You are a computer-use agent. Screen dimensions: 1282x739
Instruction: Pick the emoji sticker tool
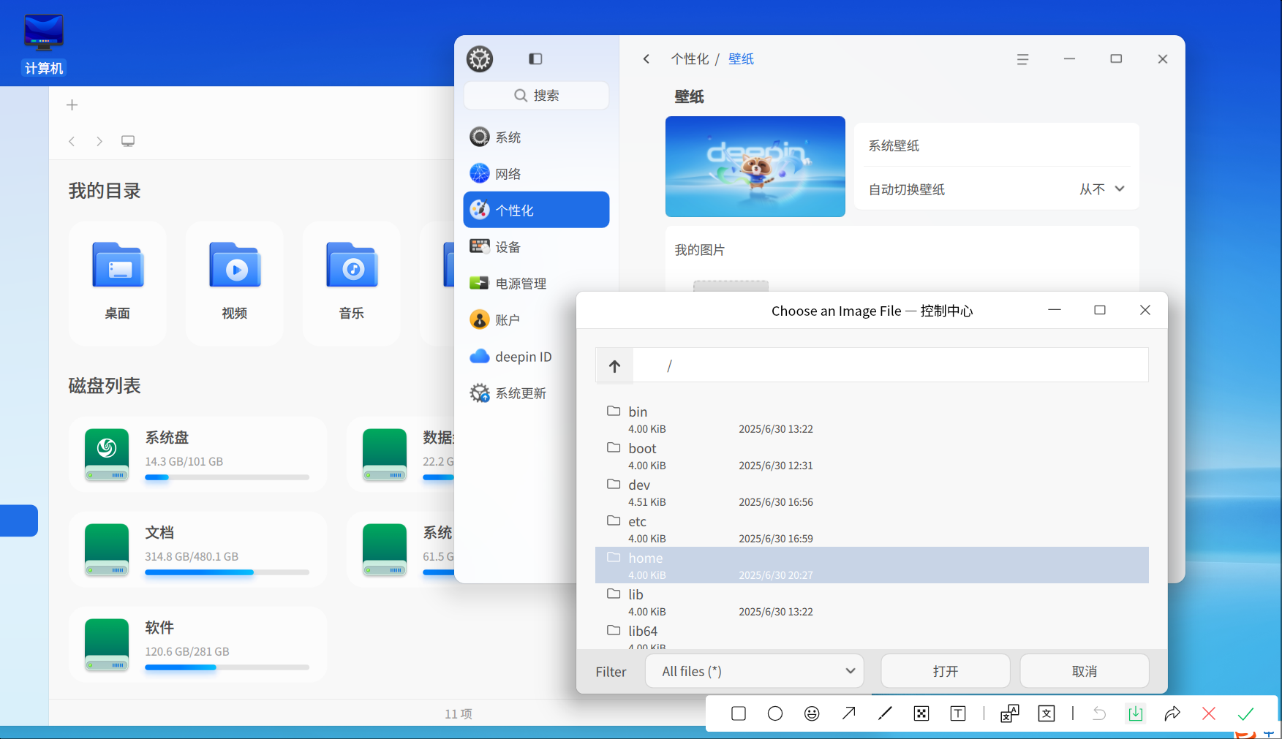(x=812, y=713)
